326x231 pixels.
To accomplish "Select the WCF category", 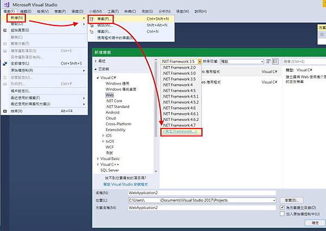I will (x=110, y=147).
